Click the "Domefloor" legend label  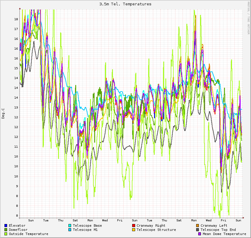18,230
